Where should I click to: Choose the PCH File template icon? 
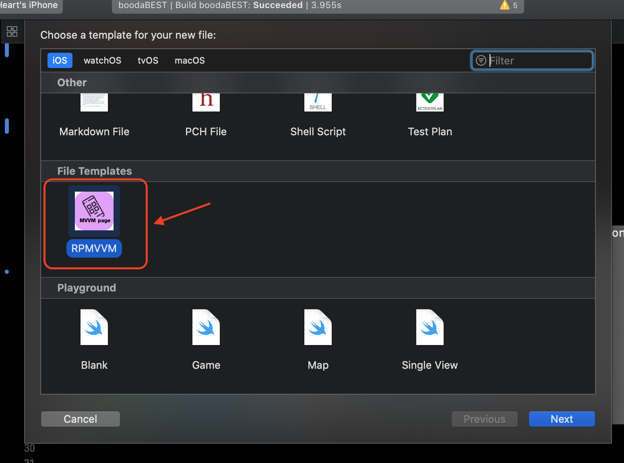[x=206, y=102]
